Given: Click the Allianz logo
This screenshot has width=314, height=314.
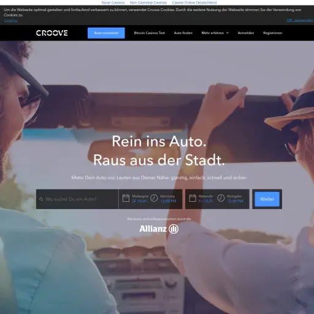Looking at the screenshot, I should pyautogui.click(x=159, y=229).
